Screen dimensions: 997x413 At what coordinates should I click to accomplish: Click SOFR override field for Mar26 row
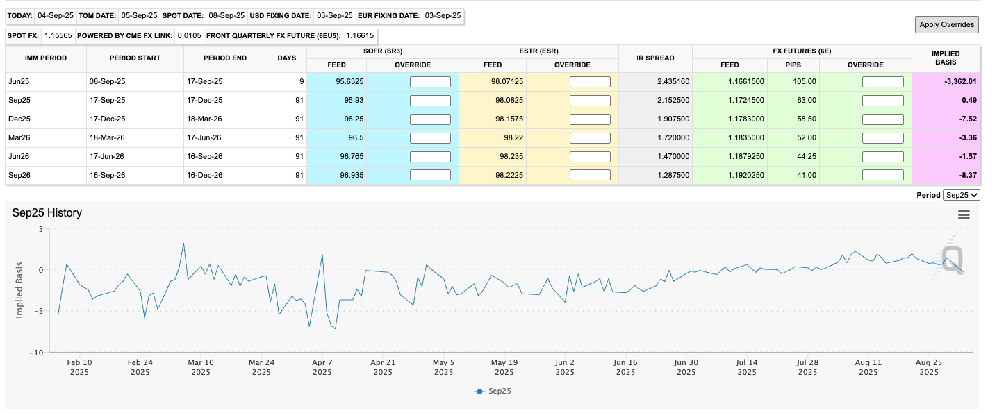430,138
